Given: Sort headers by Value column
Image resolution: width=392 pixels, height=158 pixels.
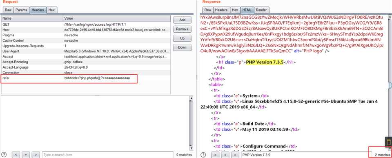Looking at the screenshot, I should coord(117,18).
